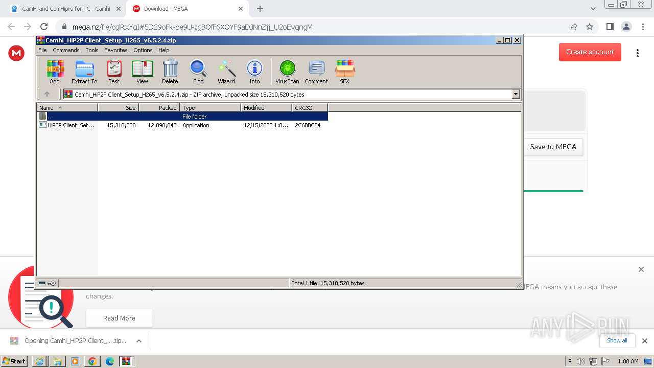This screenshot has height=368, width=654.
Task: Expand the archive path dropdown
Action: coord(516,94)
